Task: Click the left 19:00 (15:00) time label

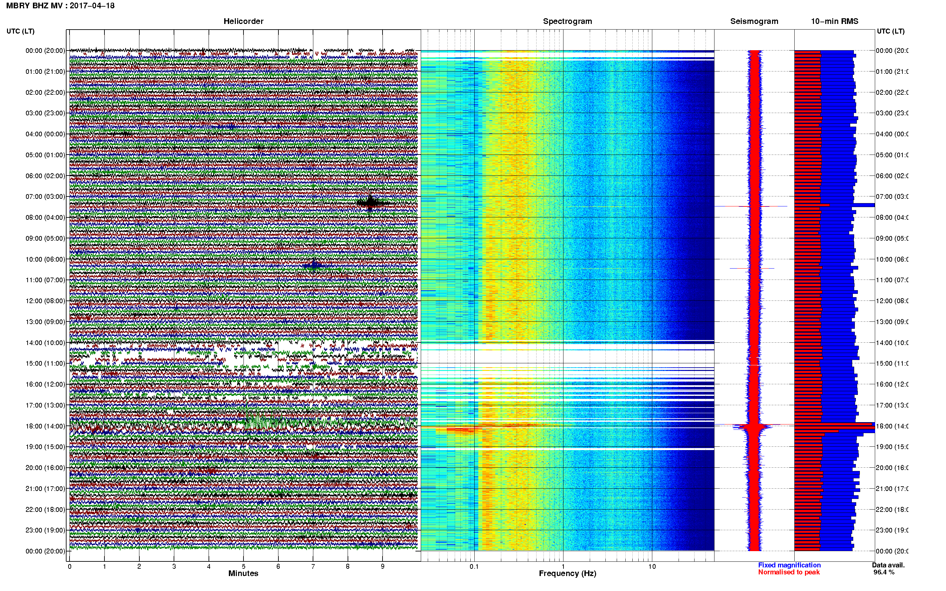Action: 45,447
